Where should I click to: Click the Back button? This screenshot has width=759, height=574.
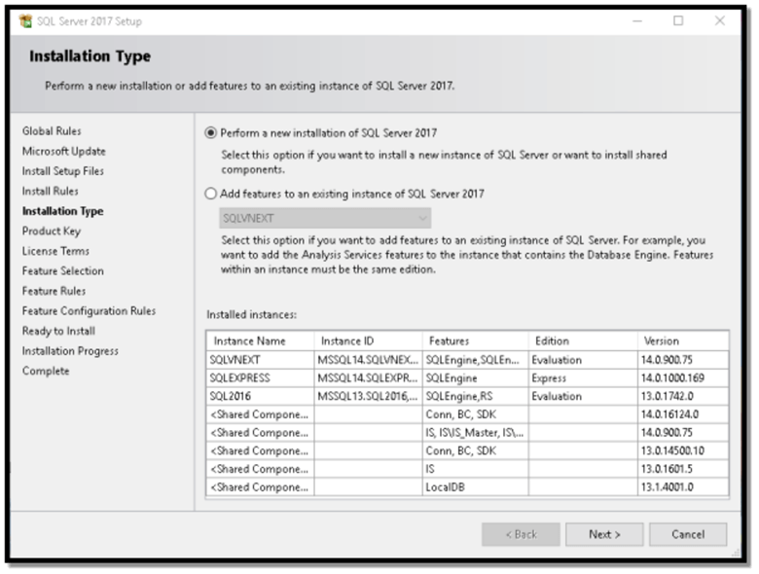(x=521, y=534)
